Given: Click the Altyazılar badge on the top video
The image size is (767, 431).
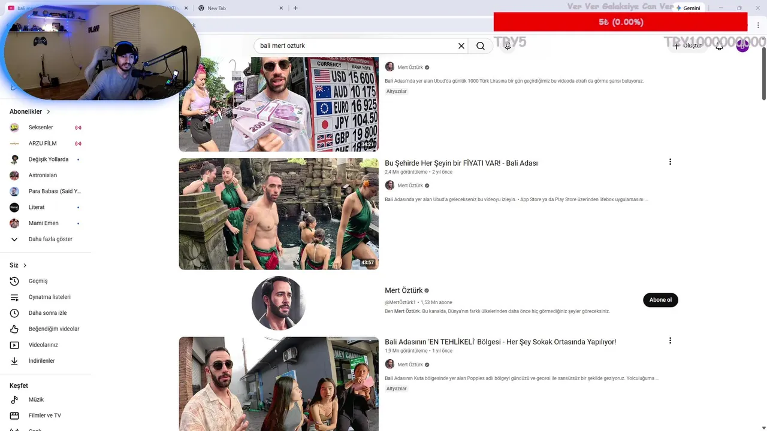Looking at the screenshot, I should pos(397,92).
